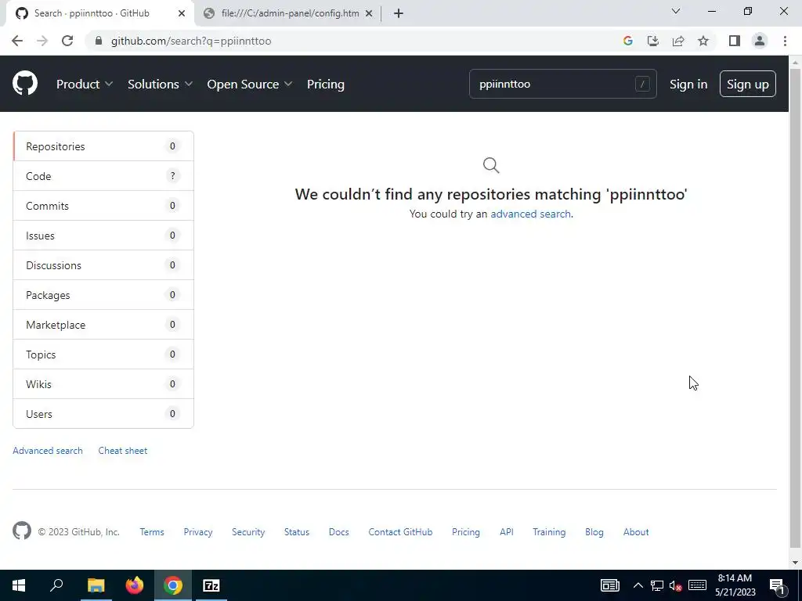802x601 pixels.
Task: Select the Discussions filter
Action: pos(103,265)
